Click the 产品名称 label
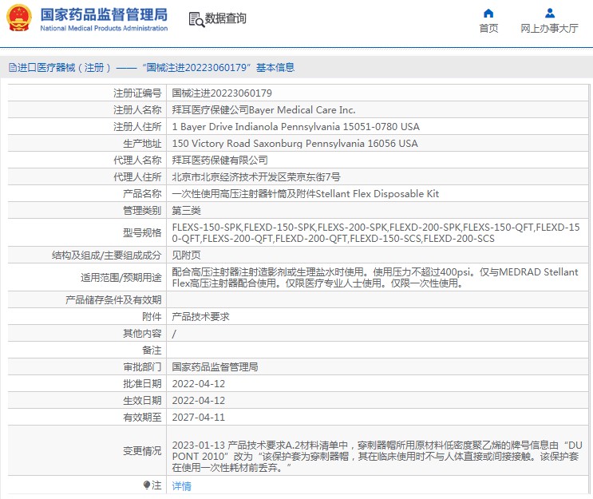This screenshot has height=499, width=593. (142, 194)
